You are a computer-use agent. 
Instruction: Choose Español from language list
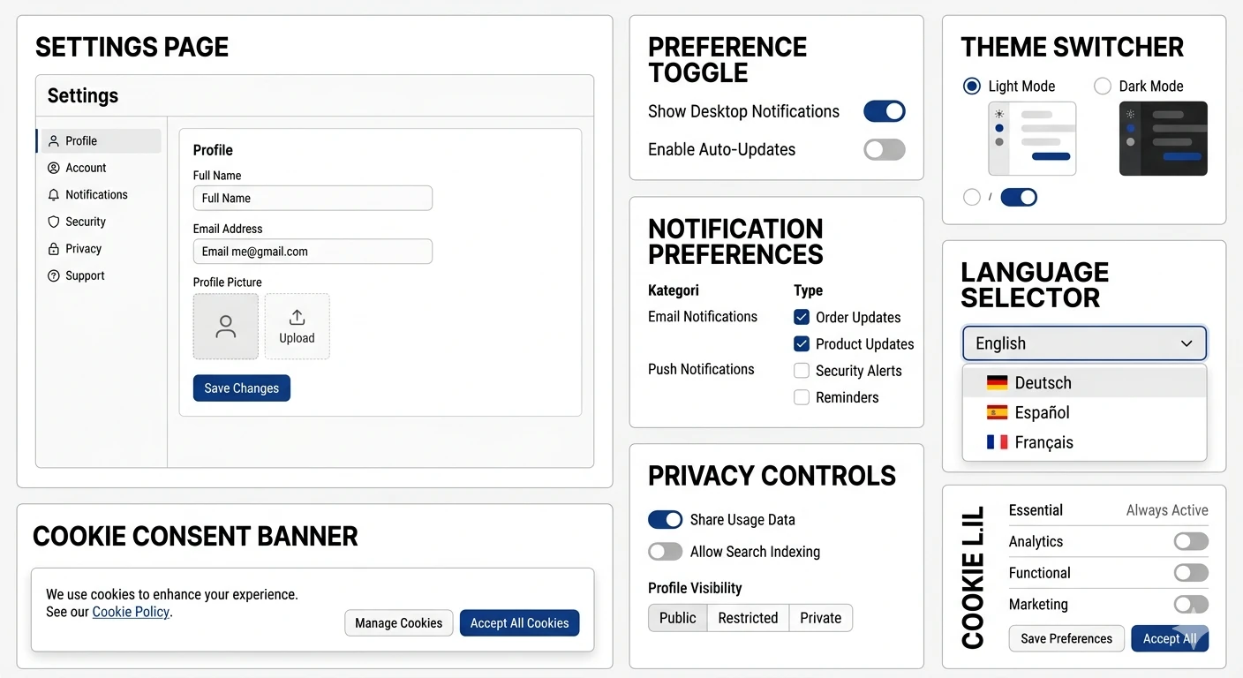(1084, 412)
